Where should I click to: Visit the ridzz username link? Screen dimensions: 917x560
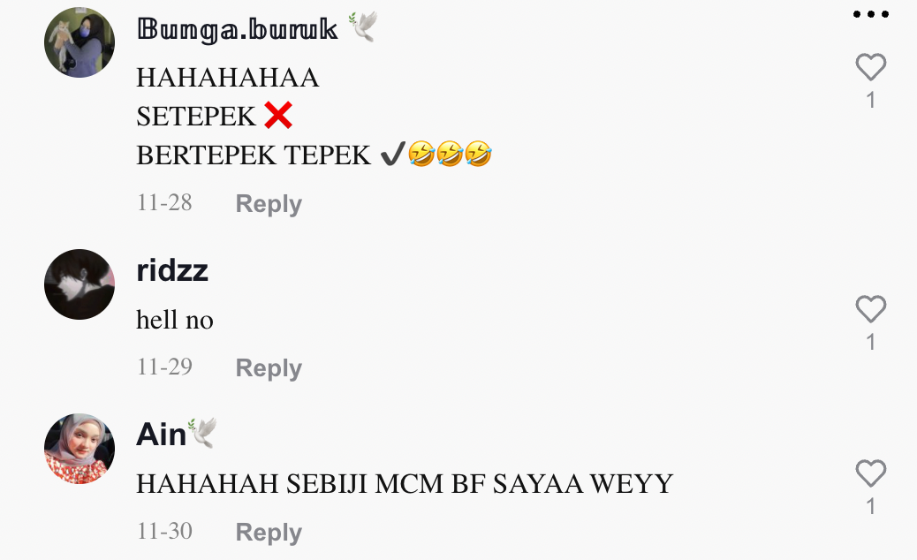[172, 270]
